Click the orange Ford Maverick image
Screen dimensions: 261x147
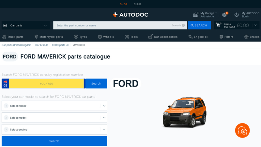point(185,112)
